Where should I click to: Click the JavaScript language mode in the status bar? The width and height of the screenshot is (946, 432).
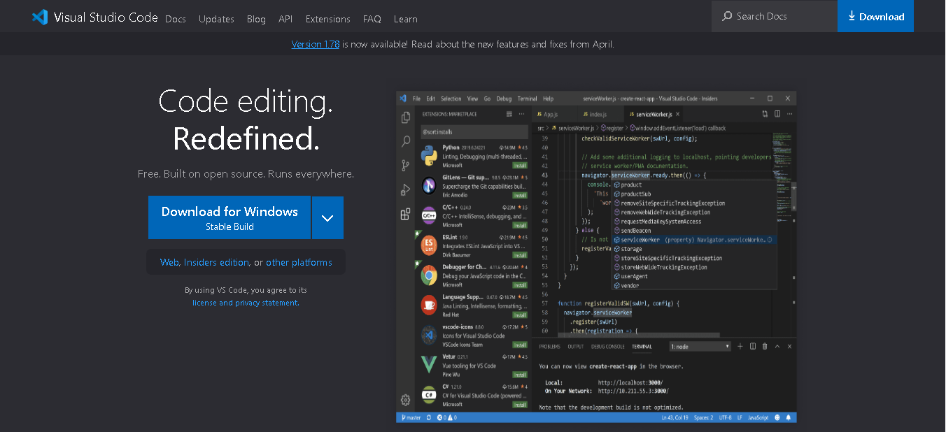[758, 418]
